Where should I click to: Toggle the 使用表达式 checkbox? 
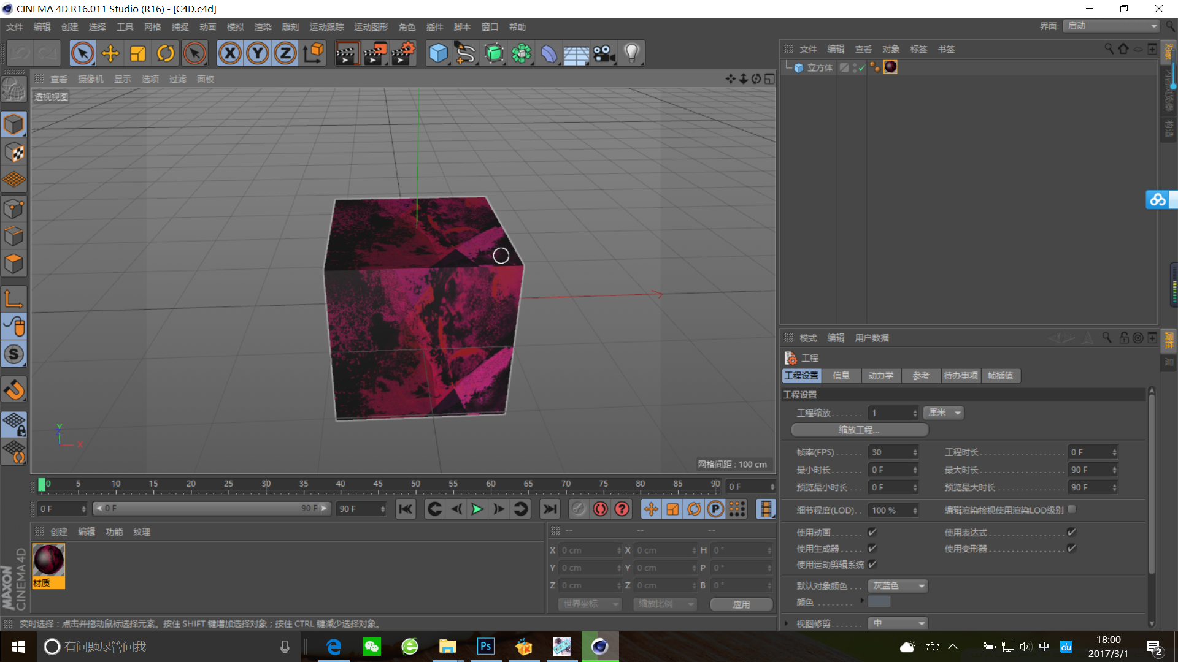[1072, 532]
